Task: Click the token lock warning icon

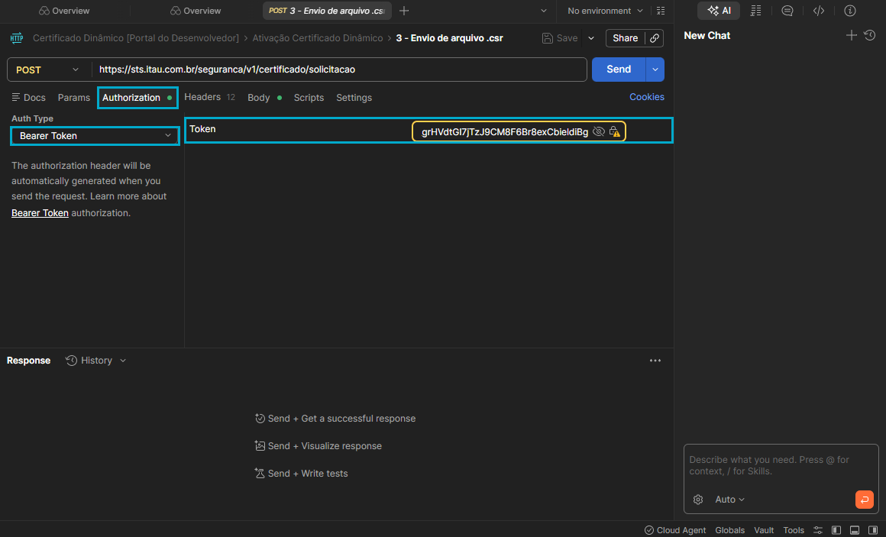Action: click(615, 132)
